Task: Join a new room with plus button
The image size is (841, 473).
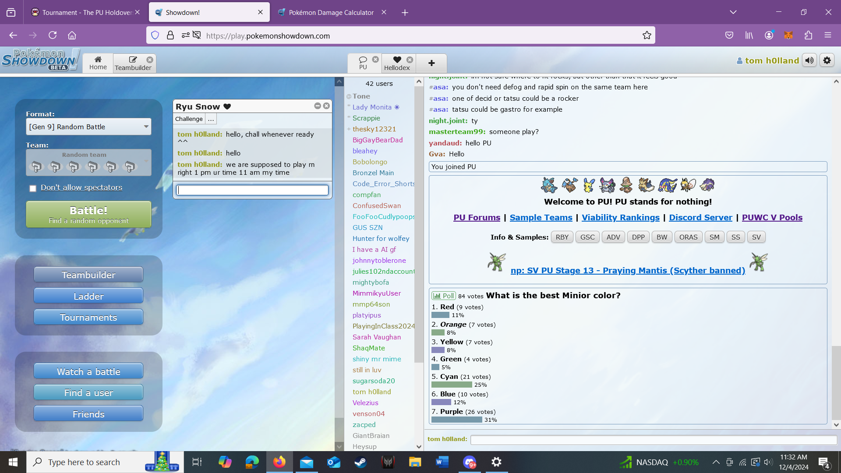Action: point(431,63)
